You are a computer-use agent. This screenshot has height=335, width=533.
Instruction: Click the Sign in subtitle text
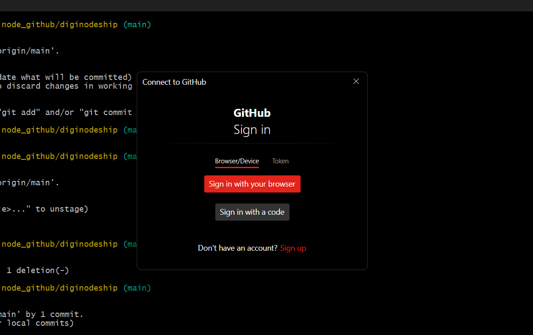coord(252,130)
